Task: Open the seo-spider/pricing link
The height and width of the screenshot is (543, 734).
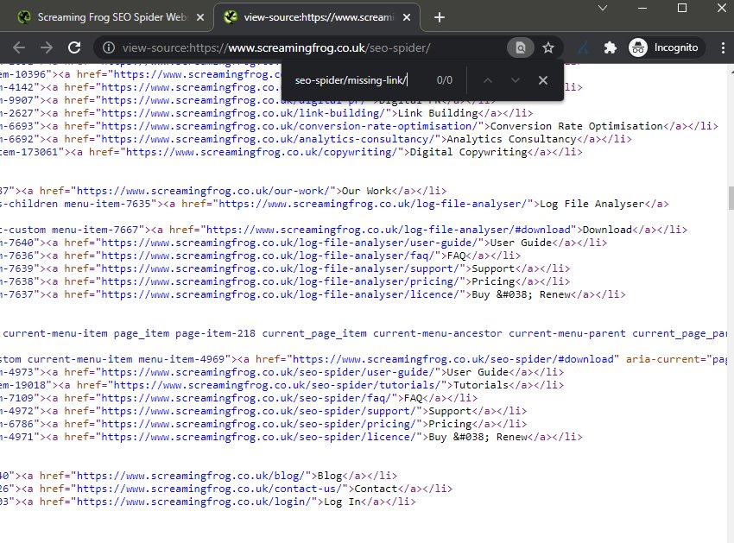Action: [x=259, y=424]
